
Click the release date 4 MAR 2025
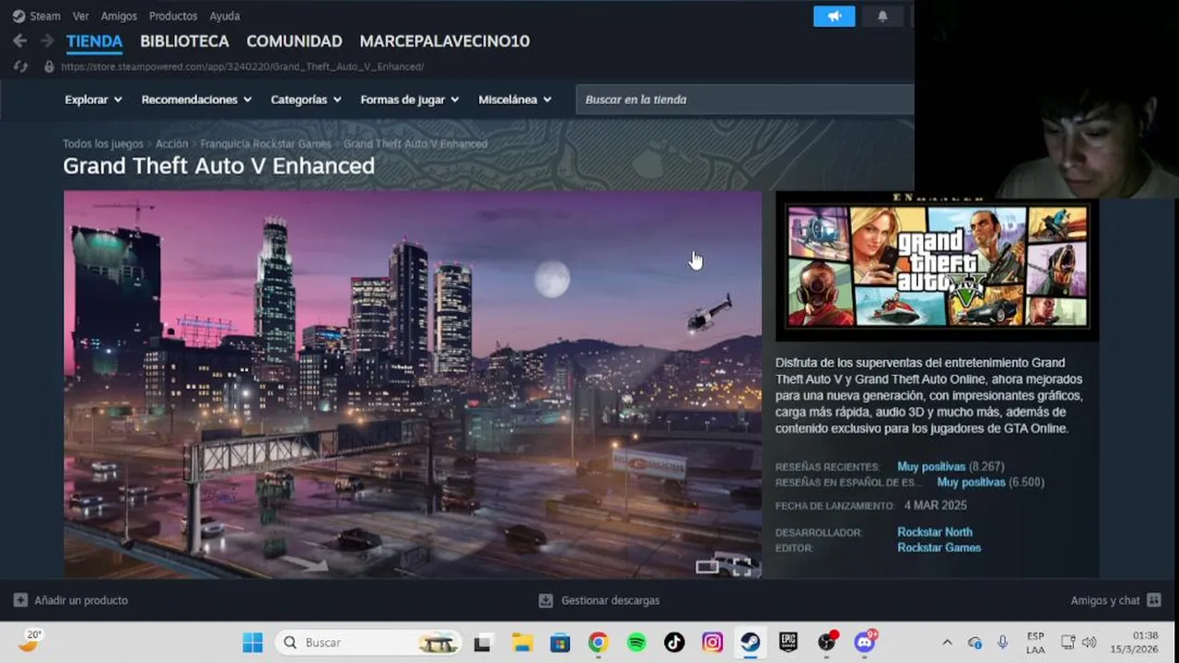(x=935, y=506)
